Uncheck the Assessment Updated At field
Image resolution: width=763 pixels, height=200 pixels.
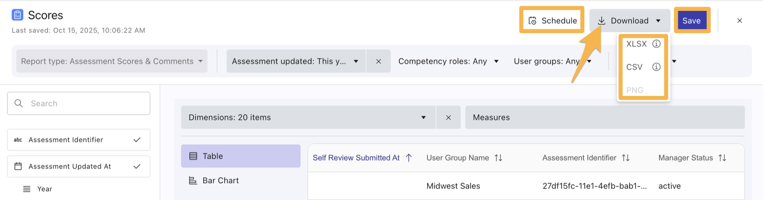[137, 166]
